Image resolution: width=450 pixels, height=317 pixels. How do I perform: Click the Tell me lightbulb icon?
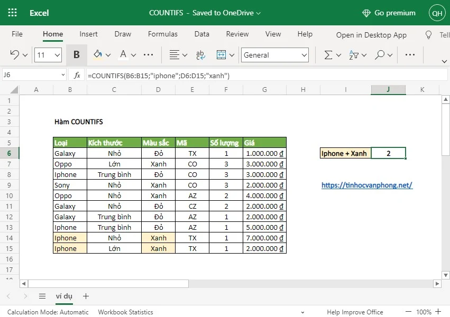point(428,35)
